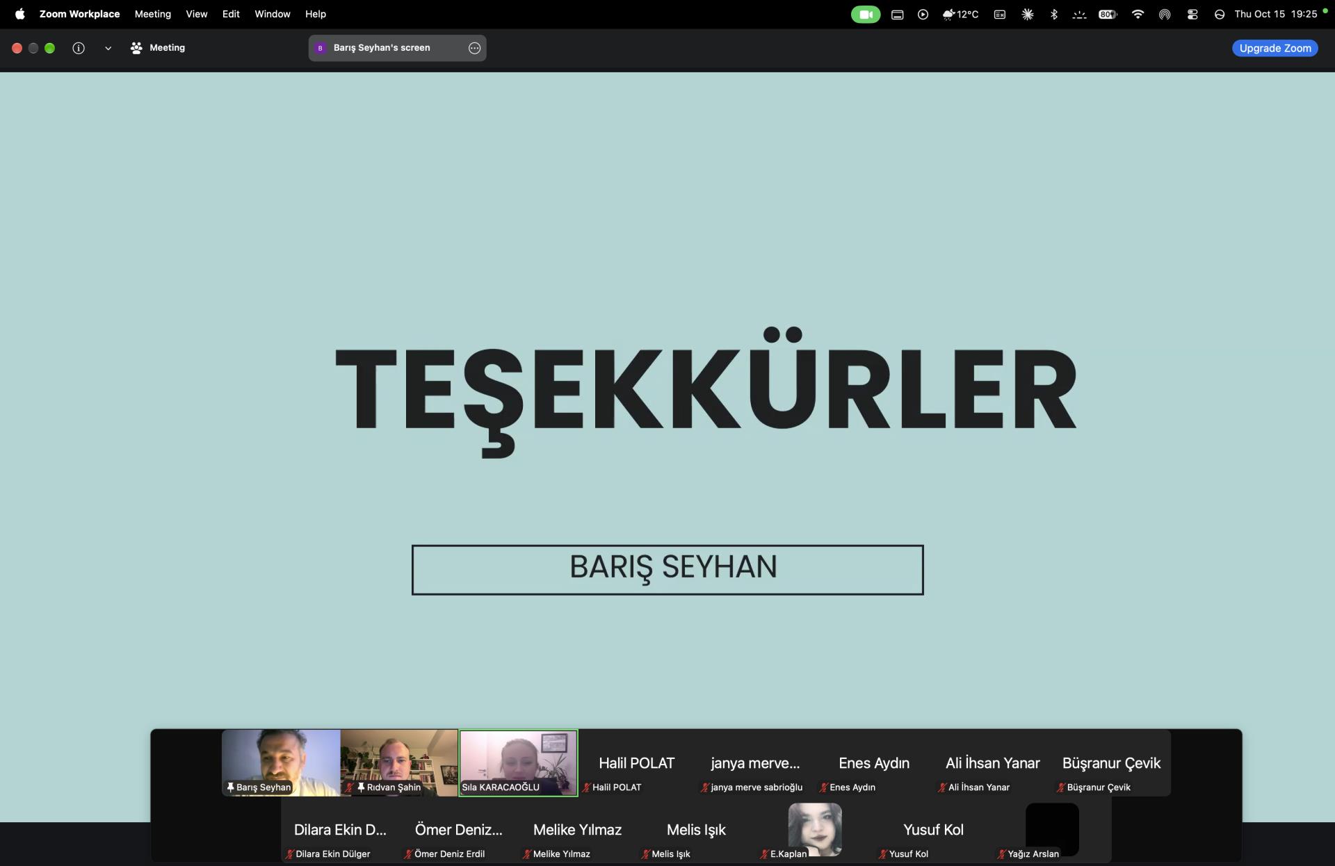Open the View menu

(197, 14)
